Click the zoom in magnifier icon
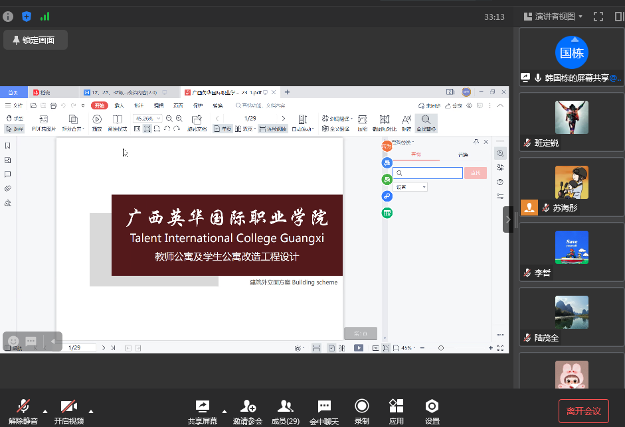This screenshot has width=625, height=427. pos(179,118)
